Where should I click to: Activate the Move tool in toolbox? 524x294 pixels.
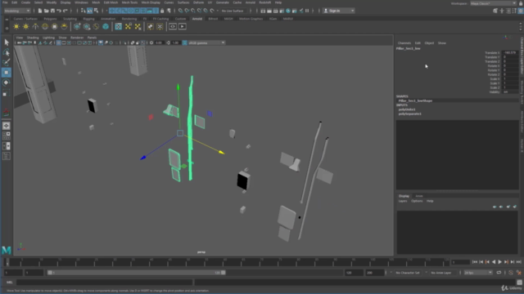pyautogui.click(x=7, y=73)
